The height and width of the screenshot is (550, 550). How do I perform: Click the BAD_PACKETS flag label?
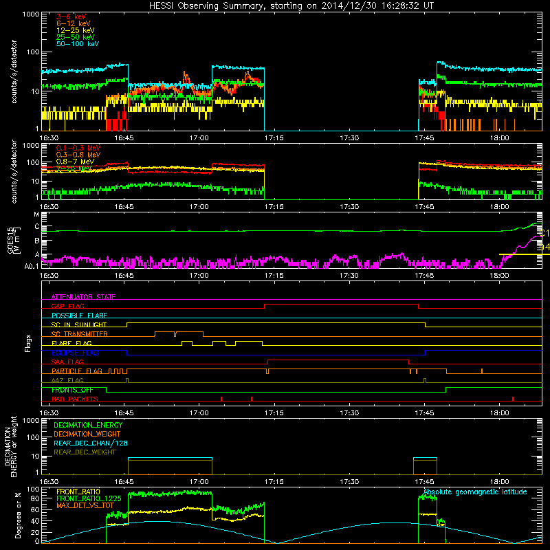click(75, 399)
